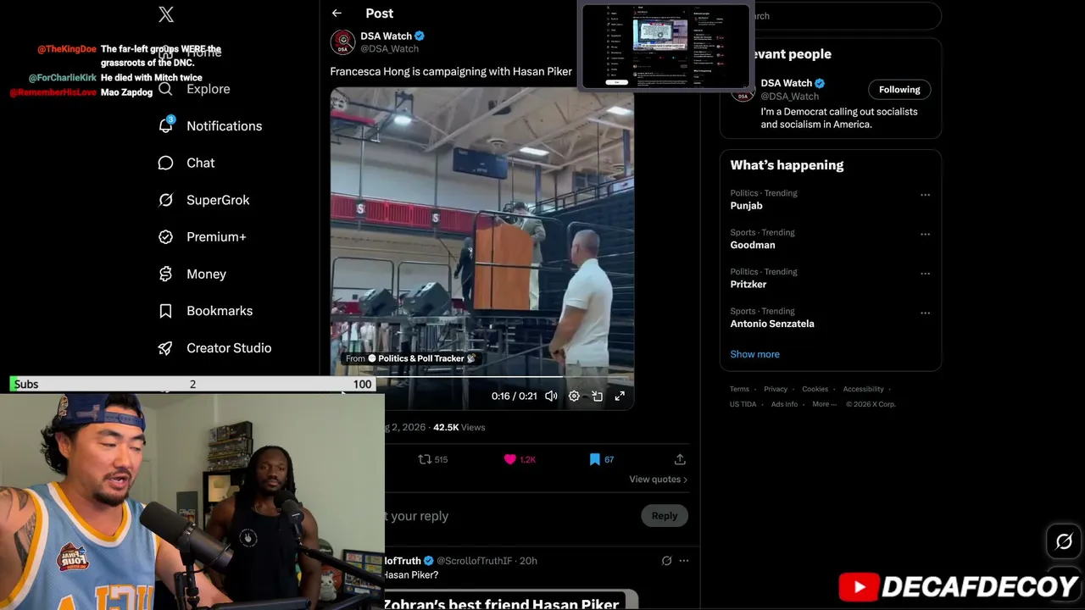Go back using the Post arrow

click(x=337, y=14)
